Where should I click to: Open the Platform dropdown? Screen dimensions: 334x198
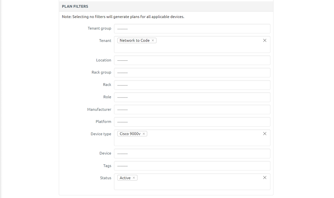[x=192, y=122]
